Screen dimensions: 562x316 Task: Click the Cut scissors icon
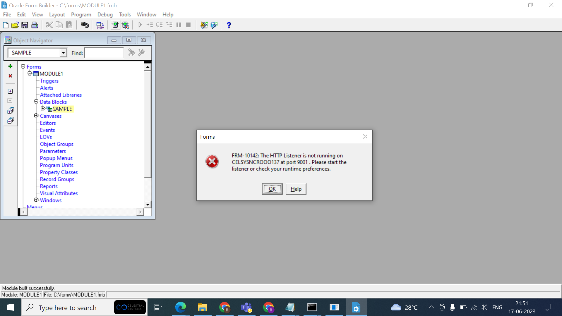pos(49,25)
